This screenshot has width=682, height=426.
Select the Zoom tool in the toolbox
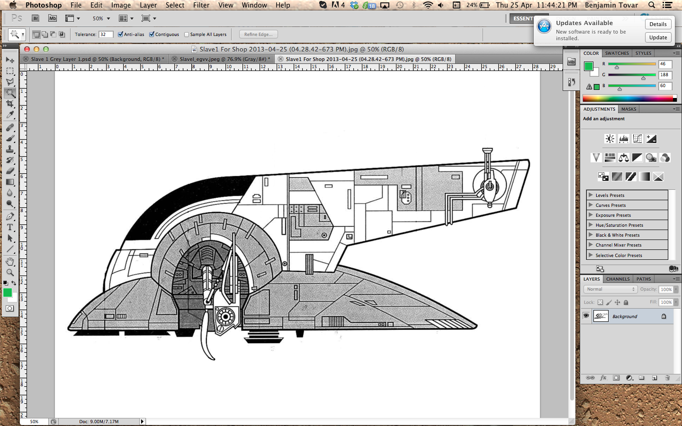tap(9, 272)
